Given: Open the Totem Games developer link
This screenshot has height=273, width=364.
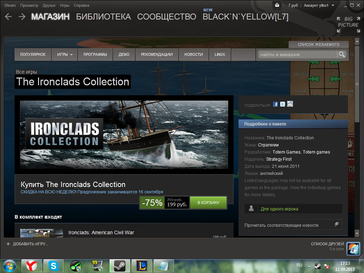Looking at the screenshot, I should point(287,152).
